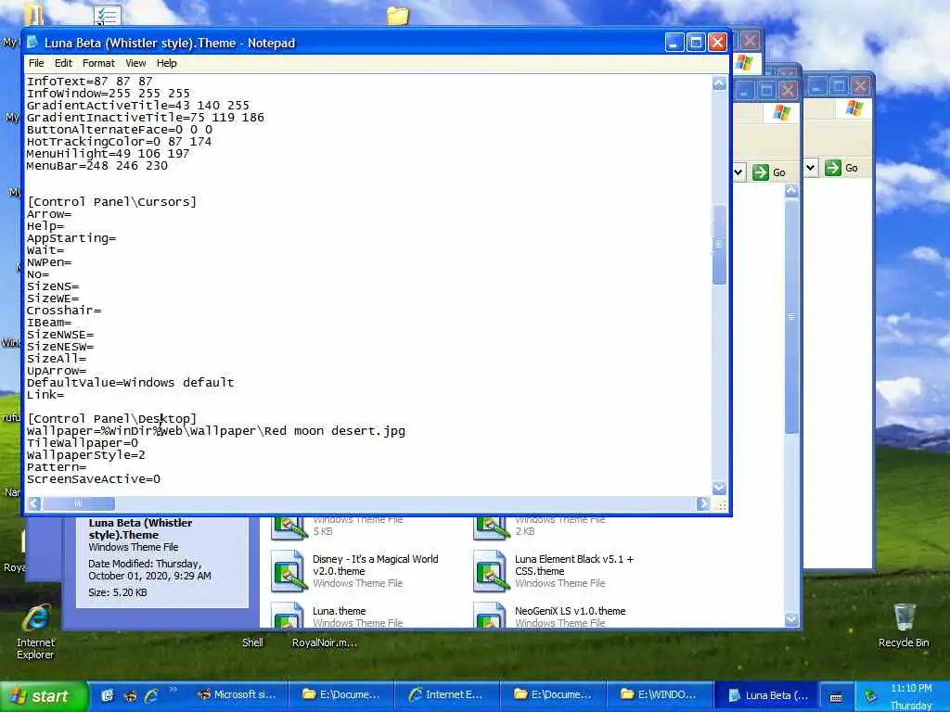Click the DefaultValue=Windows default line

(130, 383)
